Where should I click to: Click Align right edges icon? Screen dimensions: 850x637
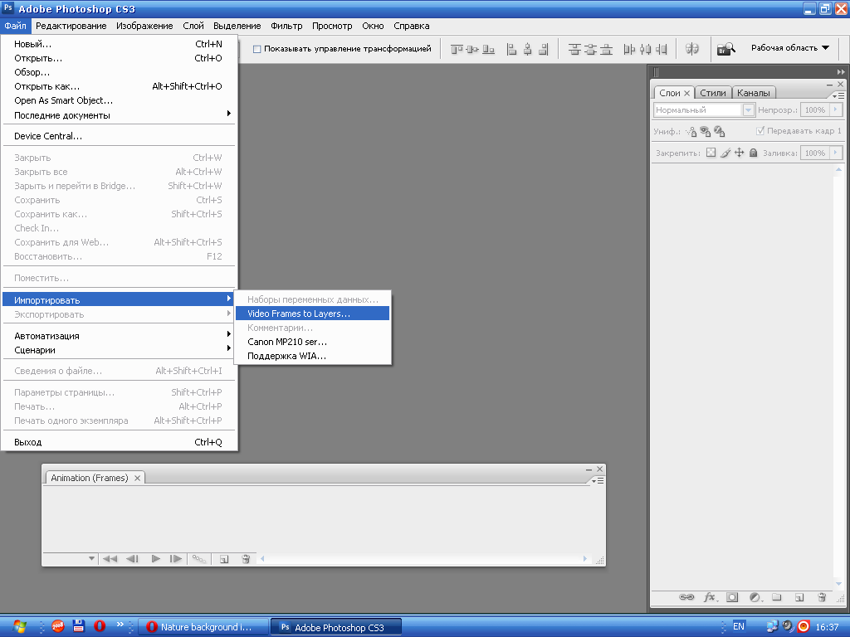(x=543, y=49)
